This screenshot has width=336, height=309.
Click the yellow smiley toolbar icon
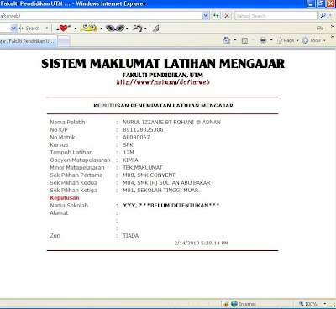tap(88, 28)
